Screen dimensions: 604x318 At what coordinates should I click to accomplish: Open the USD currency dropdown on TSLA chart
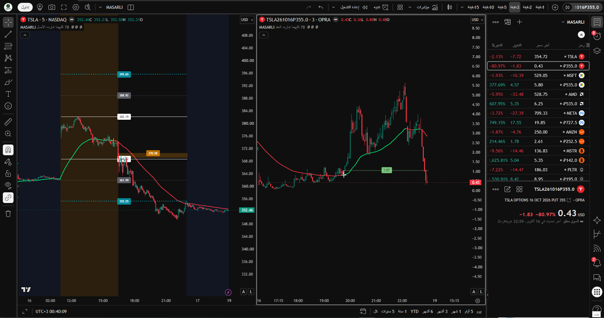pyautogui.click(x=247, y=20)
